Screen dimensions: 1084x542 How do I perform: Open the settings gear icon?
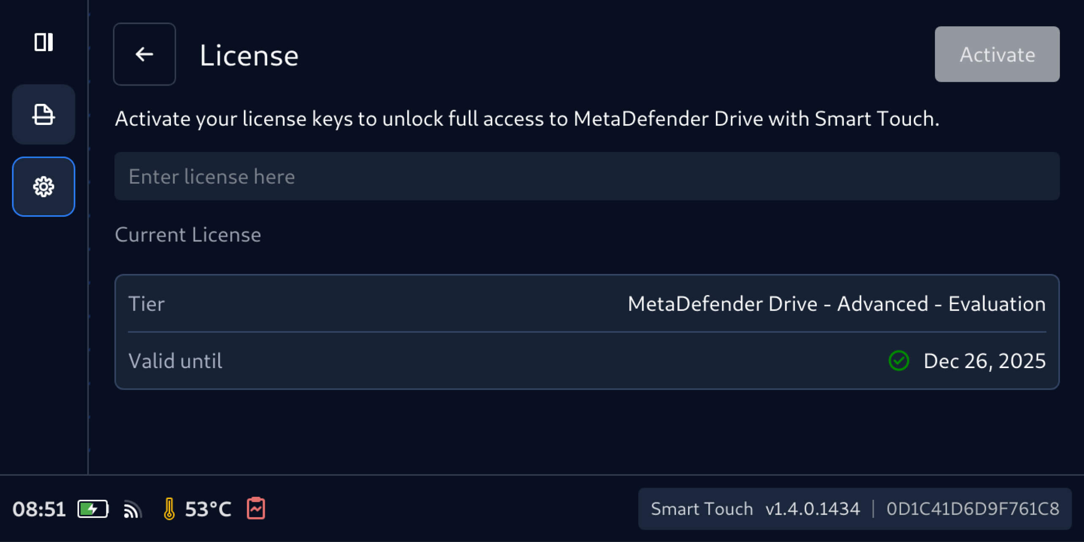click(x=43, y=187)
